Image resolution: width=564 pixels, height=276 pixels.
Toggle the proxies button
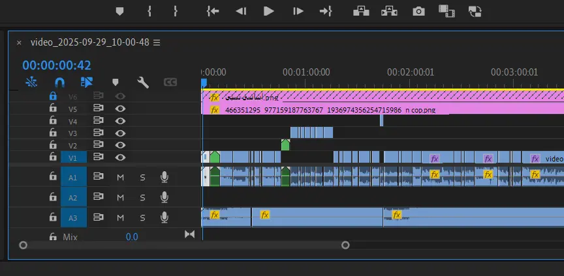(x=475, y=12)
